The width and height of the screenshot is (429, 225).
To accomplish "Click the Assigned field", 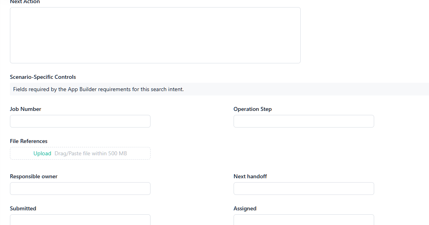I will coord(304,220).
